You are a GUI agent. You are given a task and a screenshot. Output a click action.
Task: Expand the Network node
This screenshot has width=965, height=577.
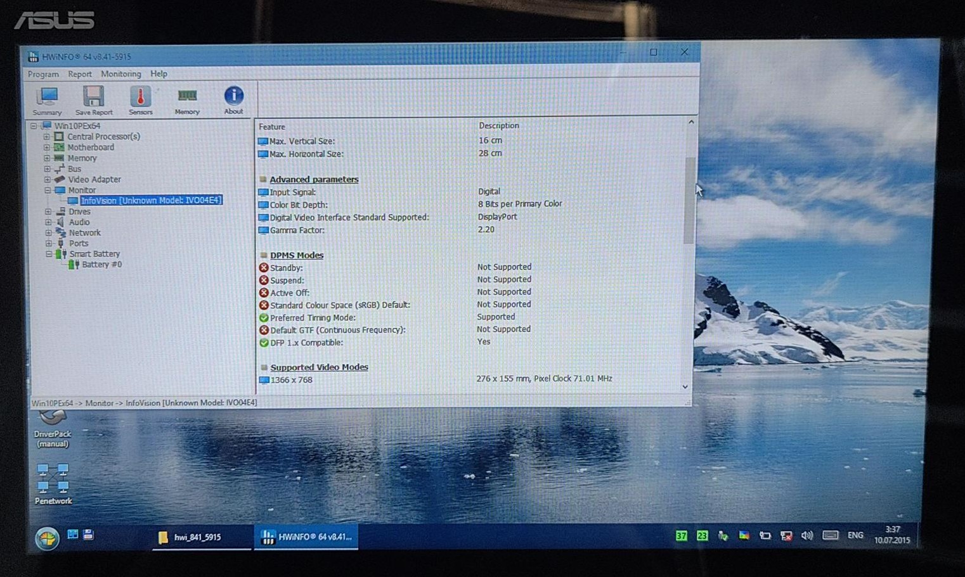48,233
